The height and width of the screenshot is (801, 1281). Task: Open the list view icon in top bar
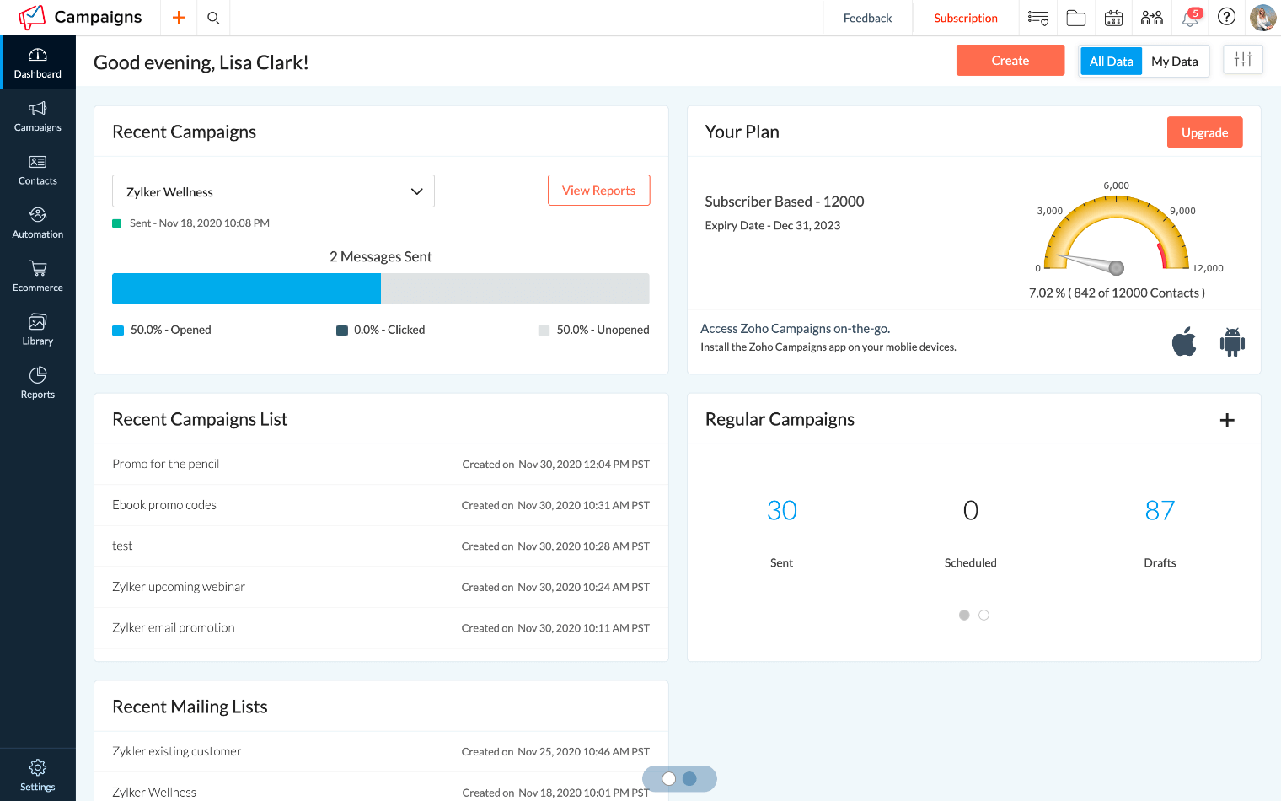click(1038, 18)
